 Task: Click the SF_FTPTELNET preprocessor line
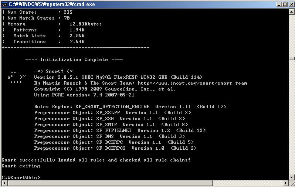pos(120,130)
